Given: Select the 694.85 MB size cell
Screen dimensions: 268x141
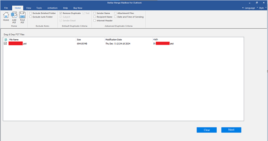Looking at the screenshot, I should tap(82, 44).
